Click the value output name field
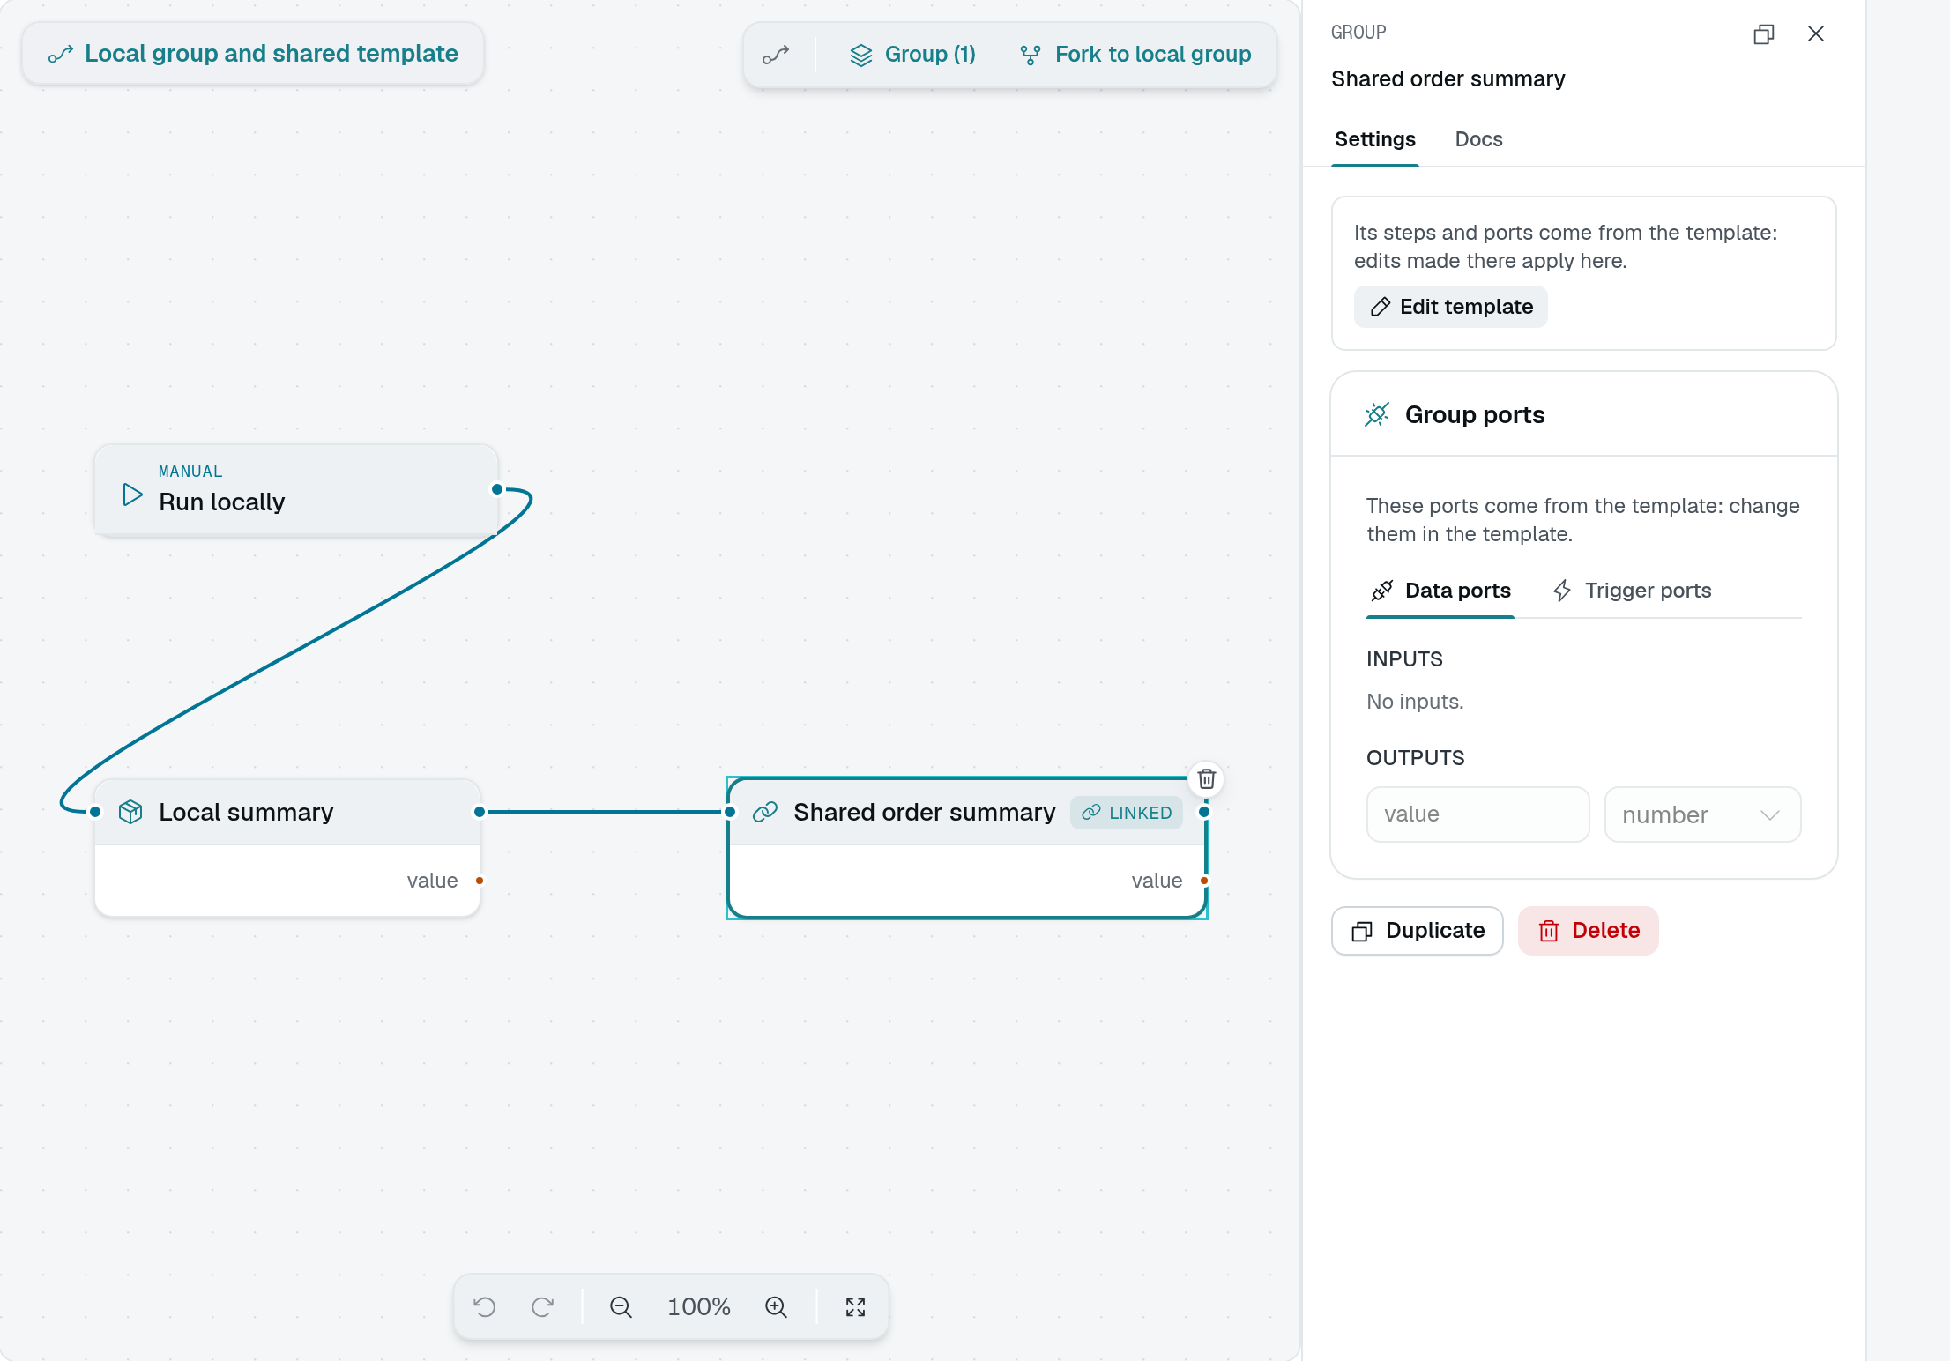The height and width of the screenshot is (1361, 1950). click(x=1477, y=814)
